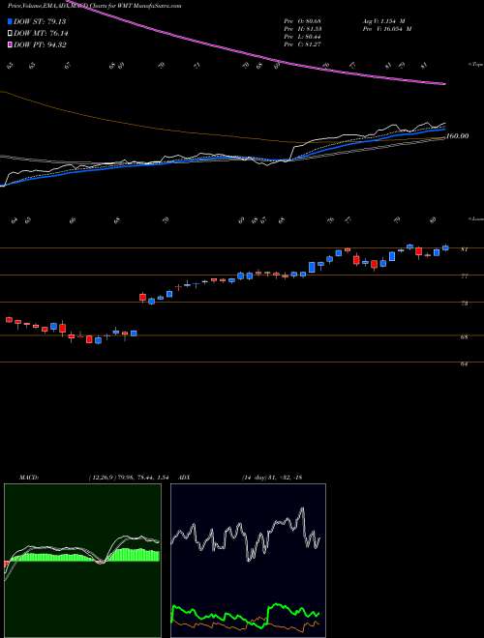
Task: Click the ADX panel heading
Action: (x=185, y=478)
